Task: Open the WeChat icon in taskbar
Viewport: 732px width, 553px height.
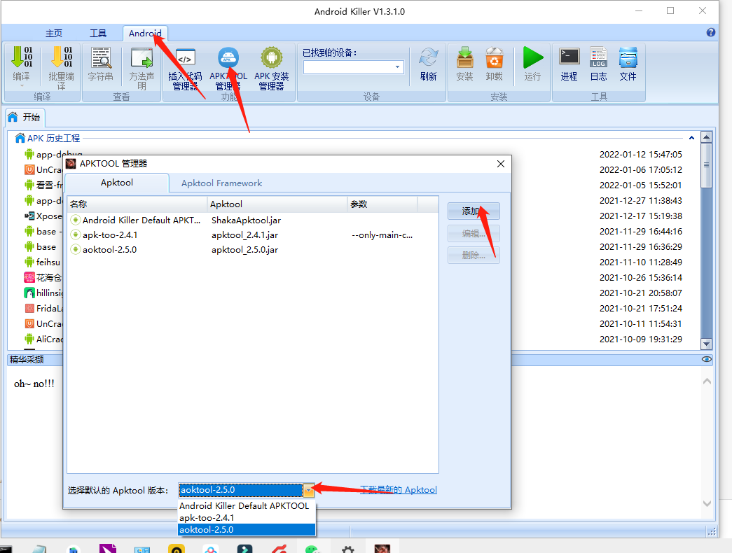Action: [312, 549]
